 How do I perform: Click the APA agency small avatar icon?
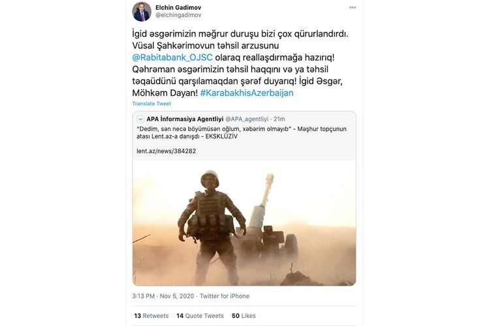point(140,119)
